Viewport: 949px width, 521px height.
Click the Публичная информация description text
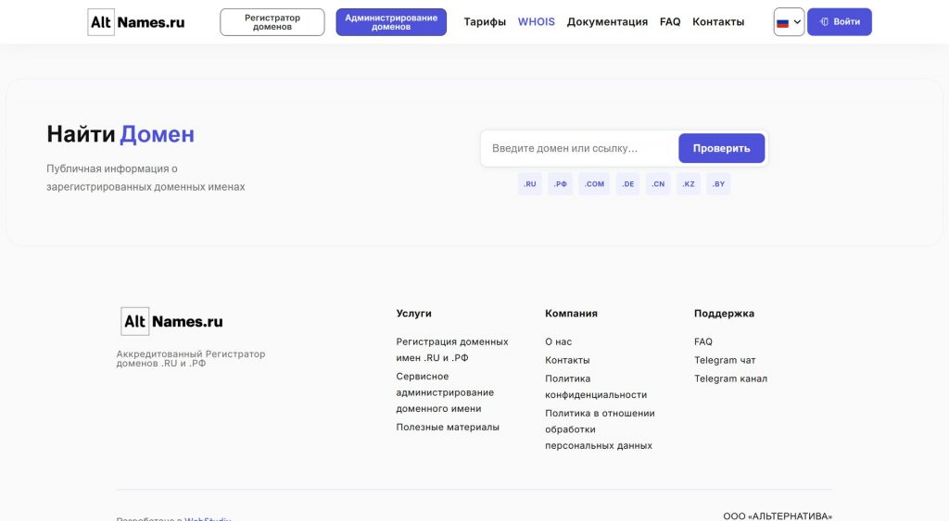[146, 178]
